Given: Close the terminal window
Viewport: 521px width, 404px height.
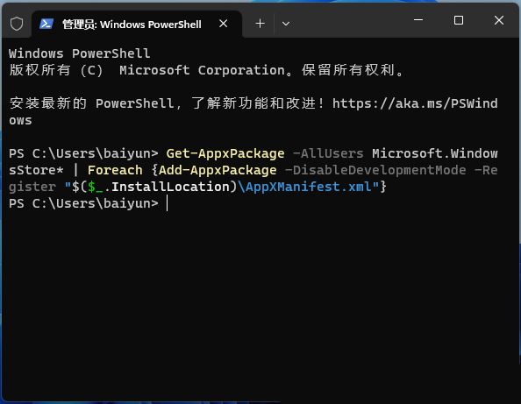Looking at the screenshot, I should 499,20.
